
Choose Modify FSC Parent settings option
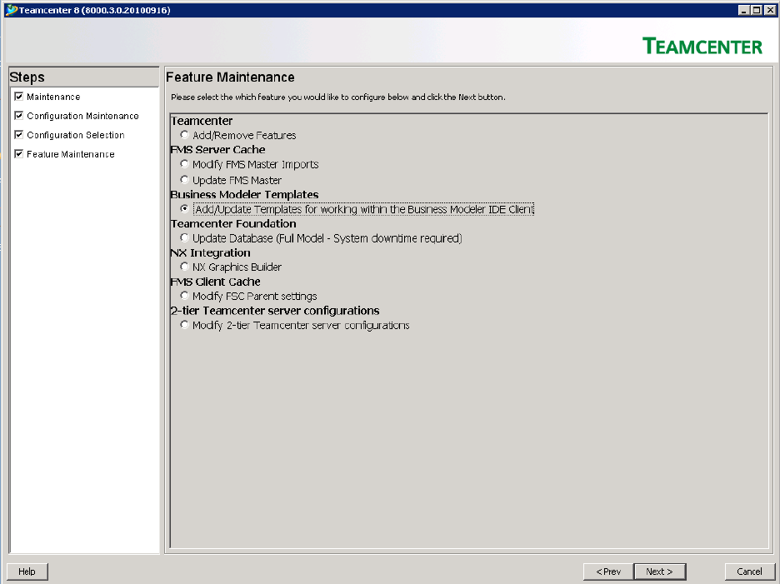(x=184, y=296)
